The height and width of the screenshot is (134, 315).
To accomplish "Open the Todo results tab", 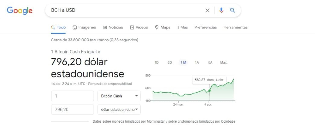I will click(x=58, y=27).
